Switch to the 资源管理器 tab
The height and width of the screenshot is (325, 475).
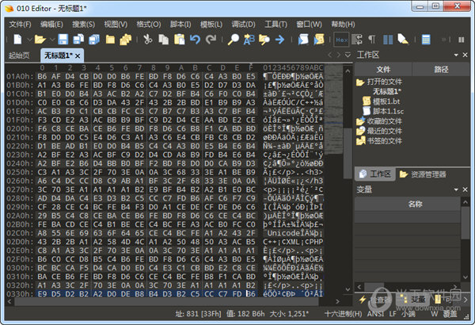pos(423,174)
